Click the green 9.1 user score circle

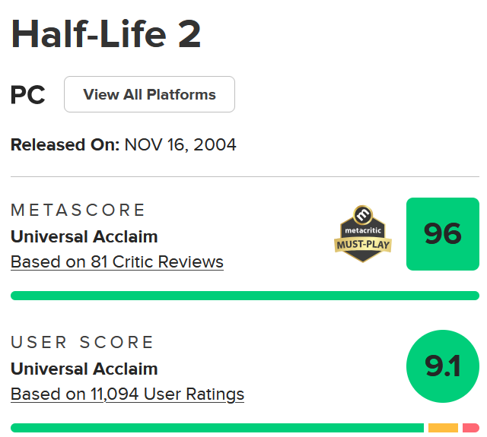click(443, 366)
